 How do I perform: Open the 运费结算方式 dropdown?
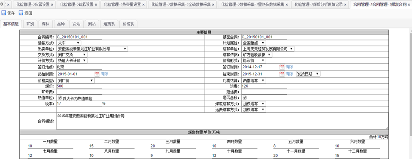point(254,110)
